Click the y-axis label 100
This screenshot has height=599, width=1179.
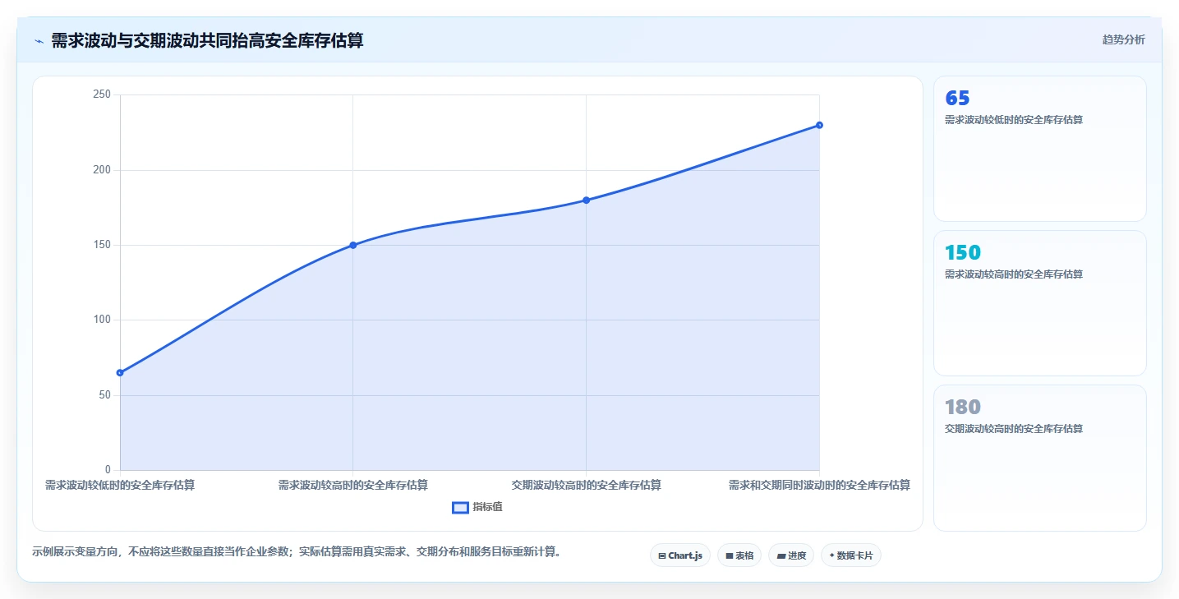point(102,320)
